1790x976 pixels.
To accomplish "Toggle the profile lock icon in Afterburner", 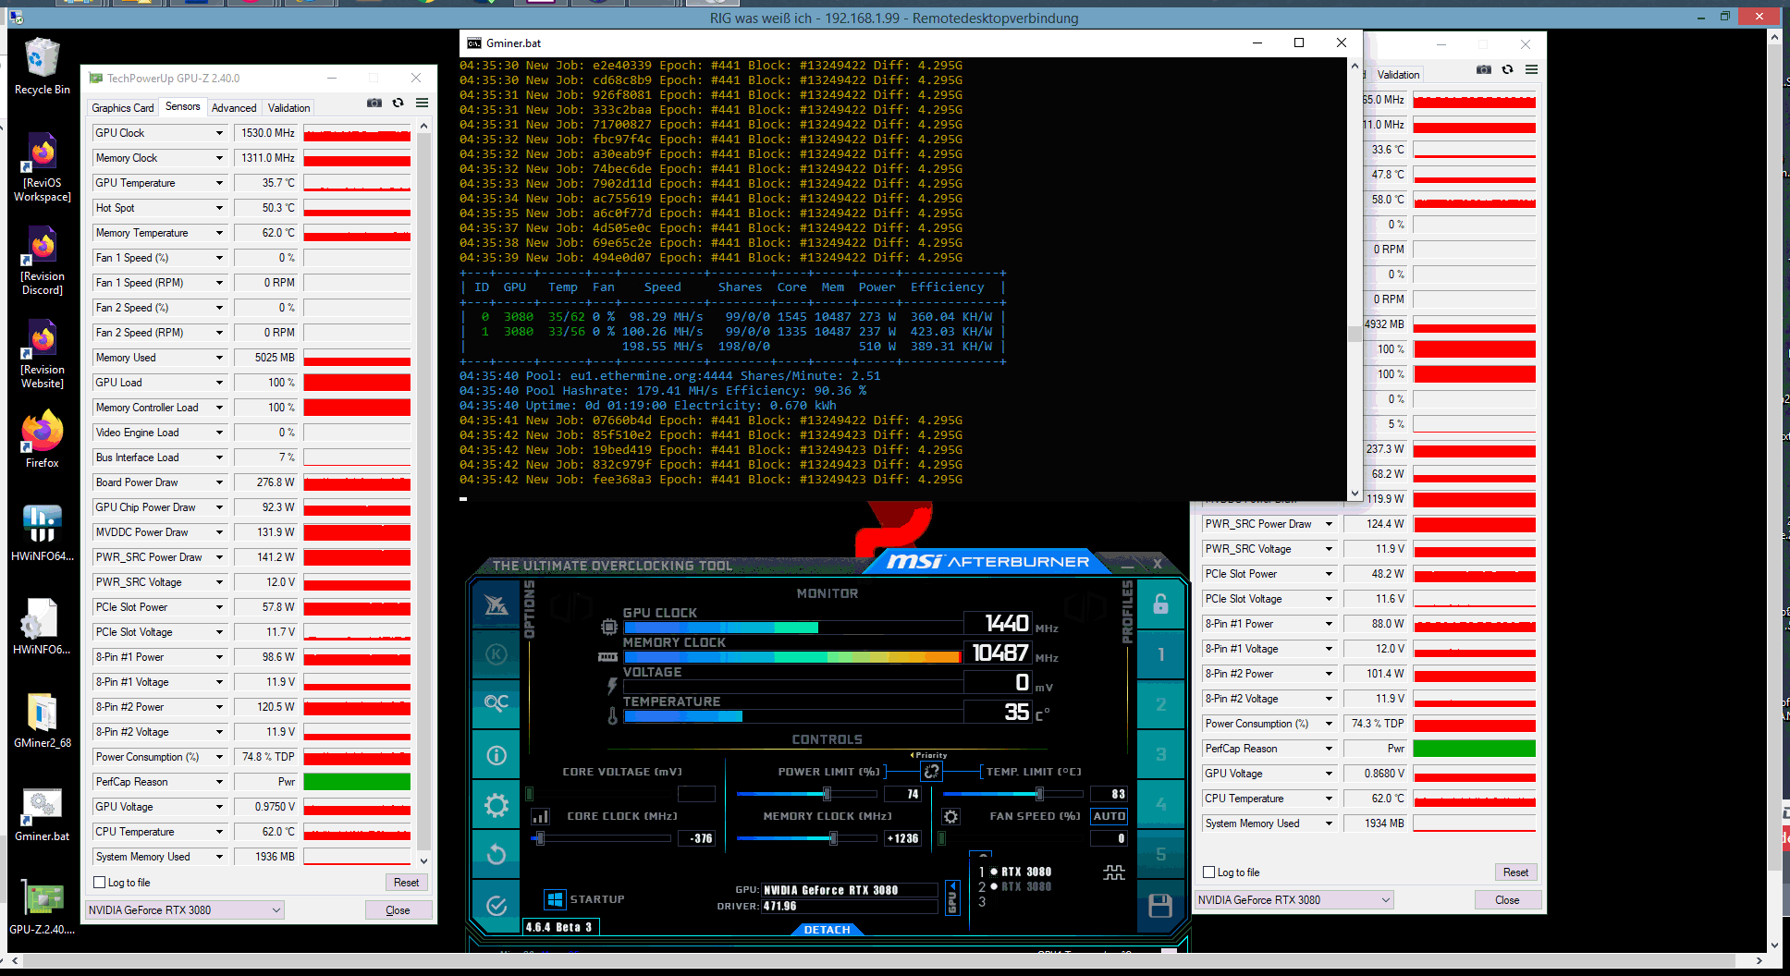I will 1160,604.
